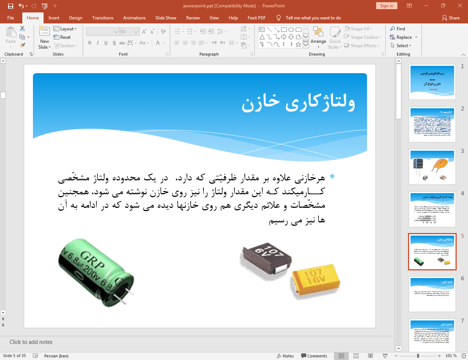Viewport: 468px width, 360px height.
Task: Switch to Normal view in status bar
Action: click(341, 356)
